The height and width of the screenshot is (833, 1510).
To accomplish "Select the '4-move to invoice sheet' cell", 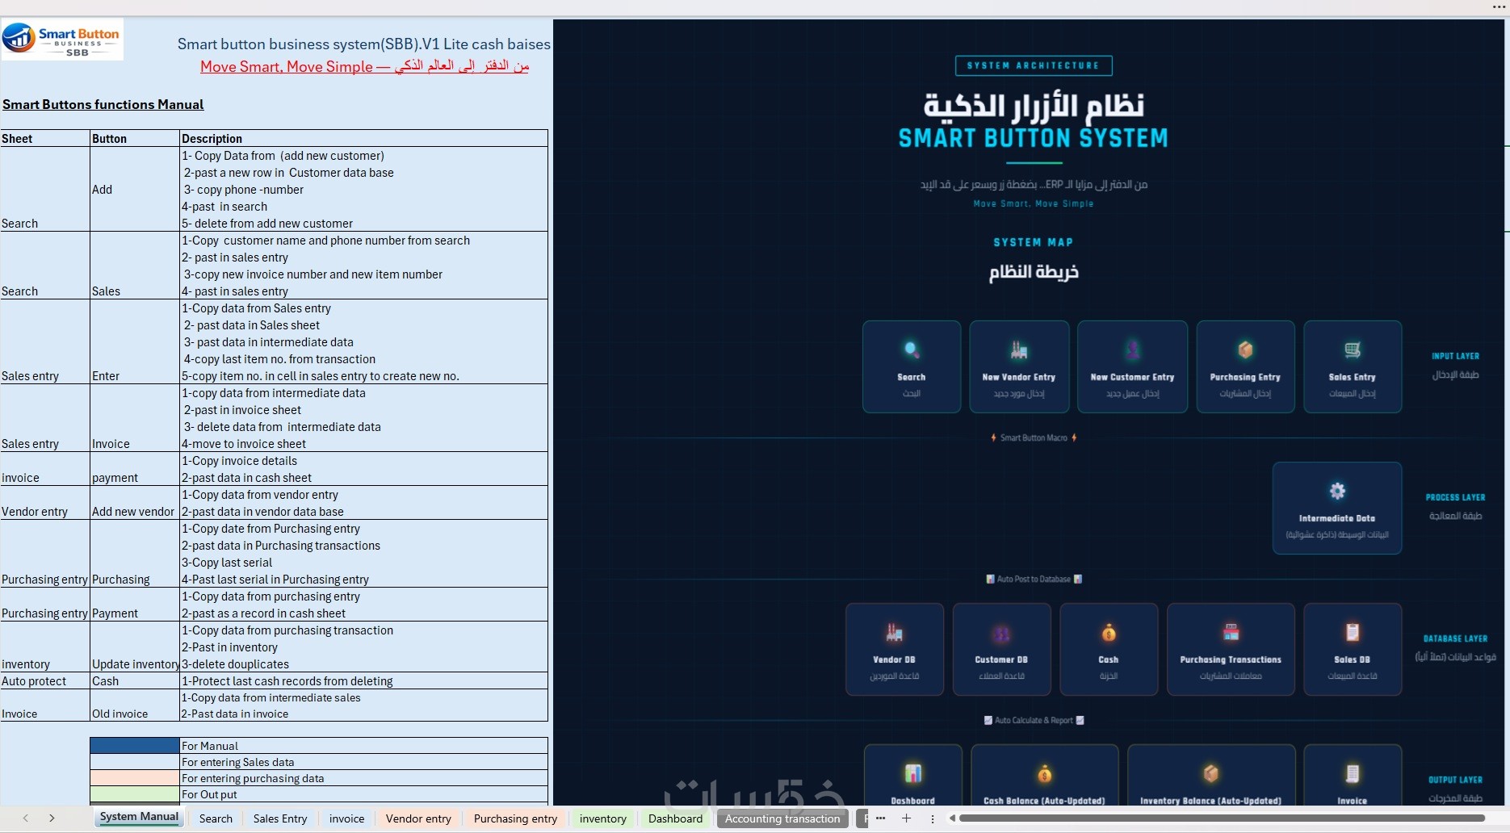I will pos(364,443).
